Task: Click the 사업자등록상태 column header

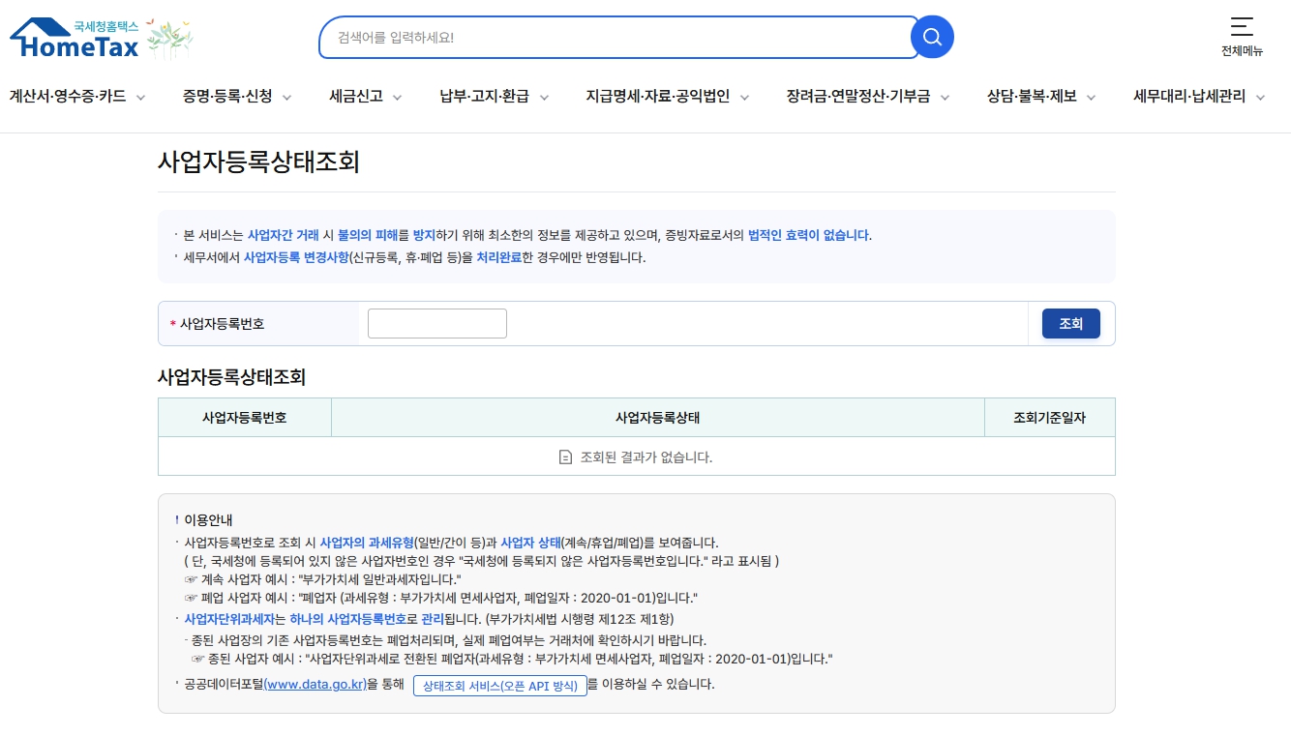Action: point(658,418)
